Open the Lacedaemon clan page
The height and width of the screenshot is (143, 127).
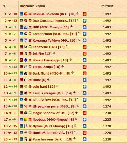click(55, 34)
